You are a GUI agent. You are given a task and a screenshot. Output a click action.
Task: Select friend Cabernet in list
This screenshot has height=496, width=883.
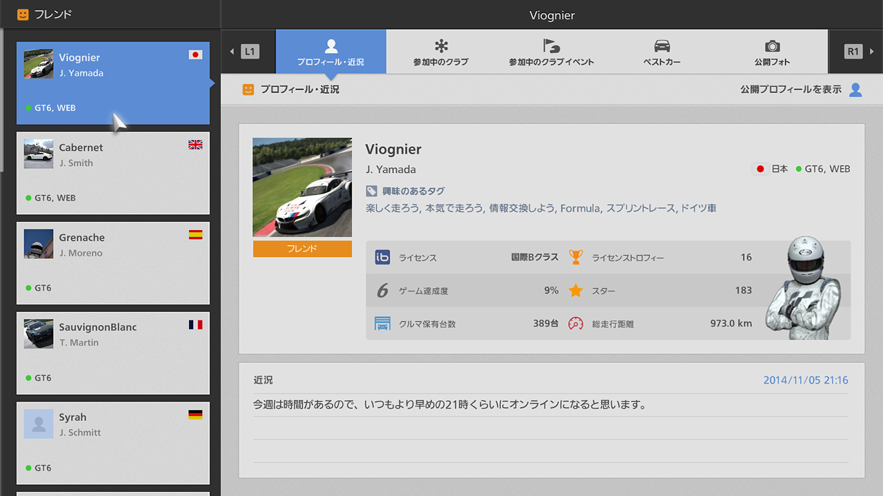(x=113, y=173)
